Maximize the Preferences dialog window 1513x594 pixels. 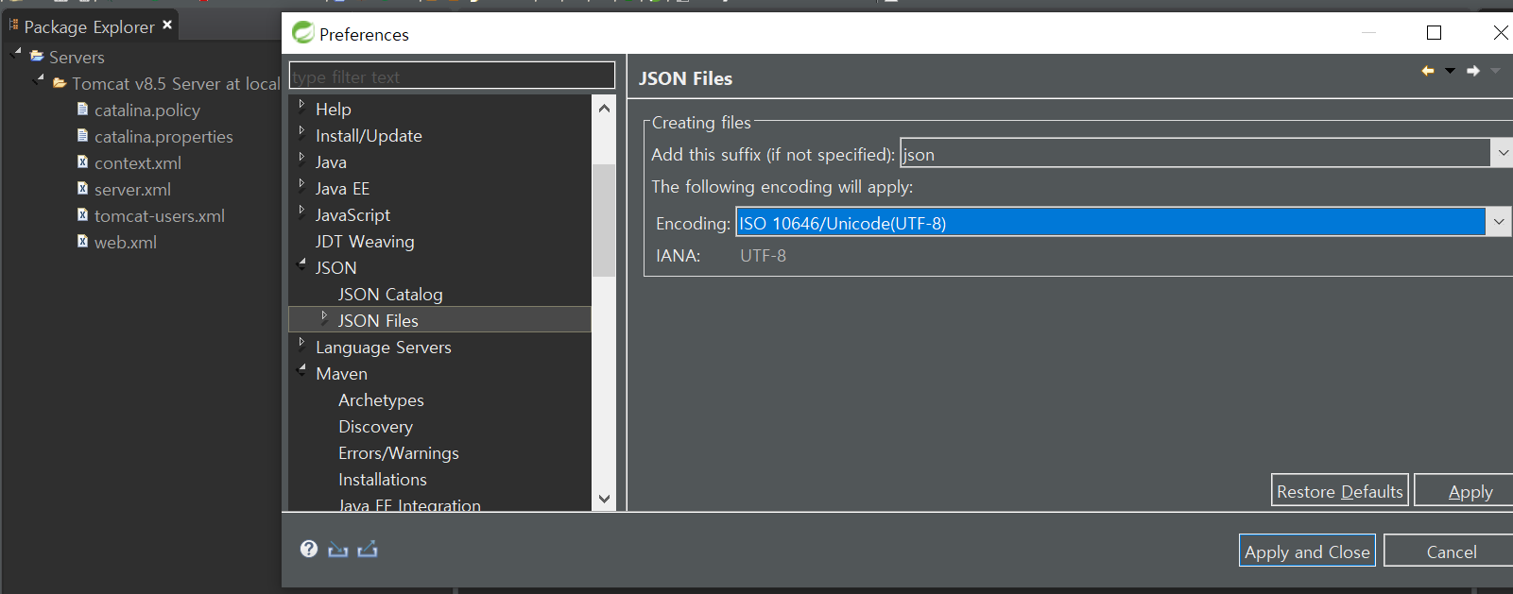coord(1434,32)
